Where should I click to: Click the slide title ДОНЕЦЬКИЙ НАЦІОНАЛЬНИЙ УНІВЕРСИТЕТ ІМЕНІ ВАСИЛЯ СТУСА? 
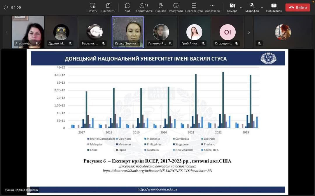[146, 59]
